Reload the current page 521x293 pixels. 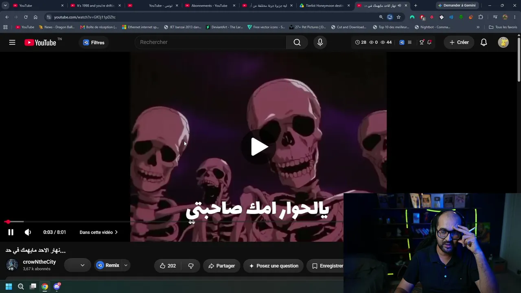26,17
